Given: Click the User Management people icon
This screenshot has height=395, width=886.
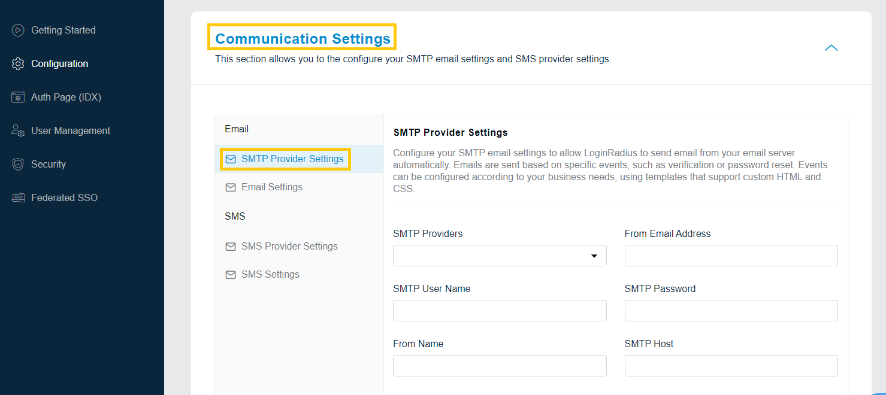Looking at the screenshot, I should [17, 130].
